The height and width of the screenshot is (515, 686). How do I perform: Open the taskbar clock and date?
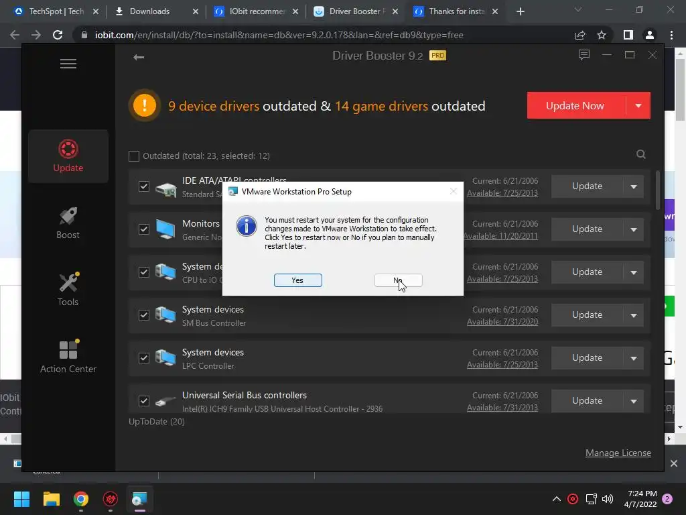tap(642, 499)
